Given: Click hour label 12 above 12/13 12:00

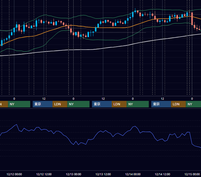Looking at the screenshot, I should (103, 99).
